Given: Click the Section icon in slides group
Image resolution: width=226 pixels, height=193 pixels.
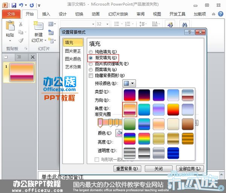Looking at the screenshot, I should tap(51, 40).
